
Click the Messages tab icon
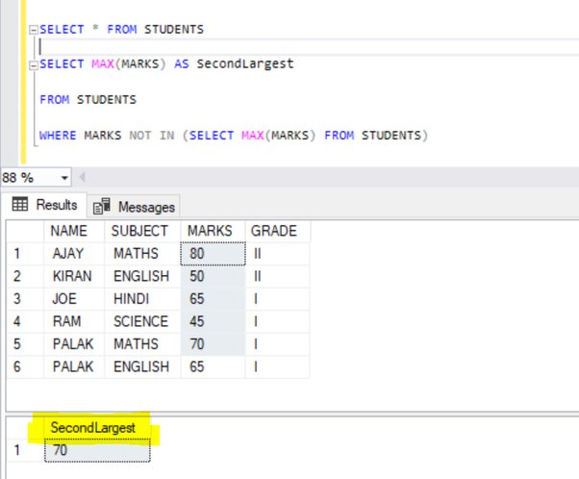pos(102,207)
